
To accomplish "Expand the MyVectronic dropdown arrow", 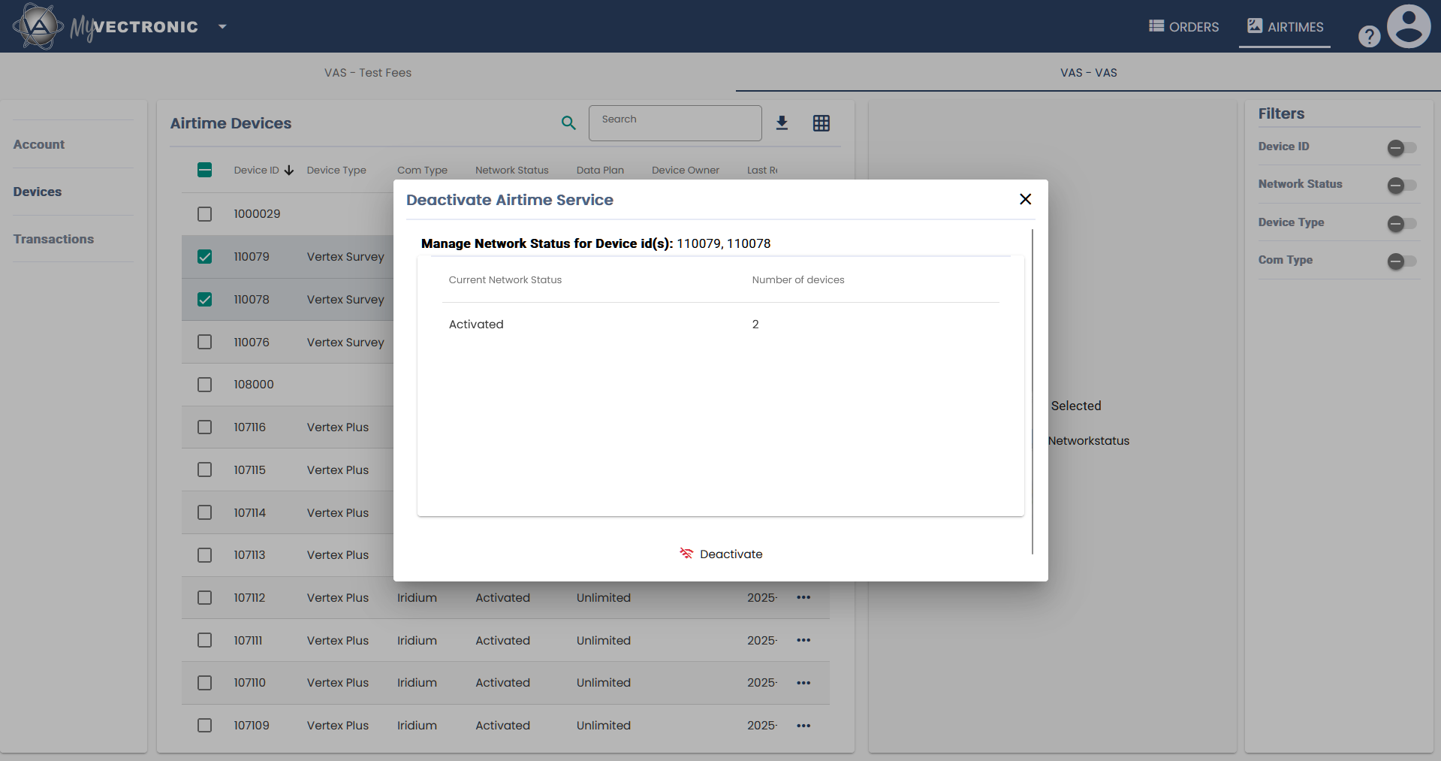I will (222, 27).
